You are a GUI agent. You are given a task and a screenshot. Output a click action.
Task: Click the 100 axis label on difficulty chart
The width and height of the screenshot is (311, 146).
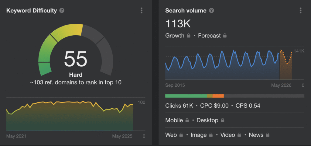click(142, 103)
